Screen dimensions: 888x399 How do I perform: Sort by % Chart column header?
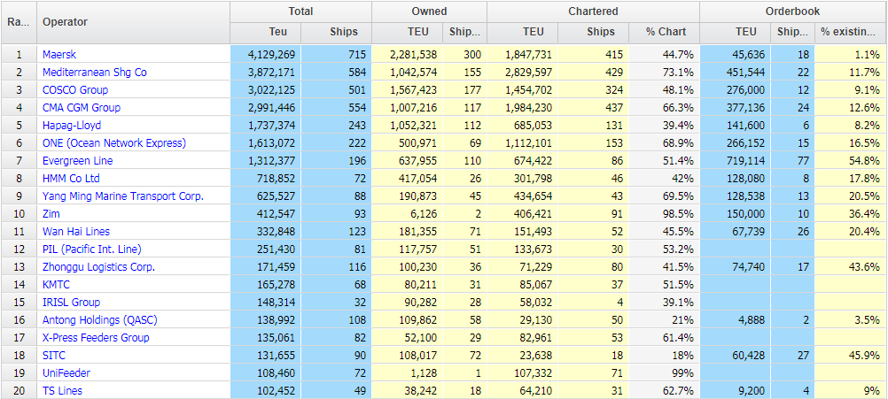click(665, 32)
